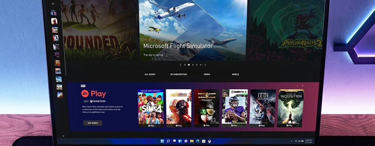Launch Microsoft Edge from the taskbar
Screen dimensions: 375x146
(x=198, y=141)
